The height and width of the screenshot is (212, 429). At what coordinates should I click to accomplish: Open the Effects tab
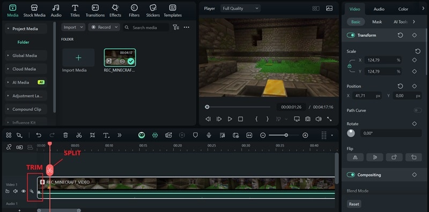pos(115,11)
